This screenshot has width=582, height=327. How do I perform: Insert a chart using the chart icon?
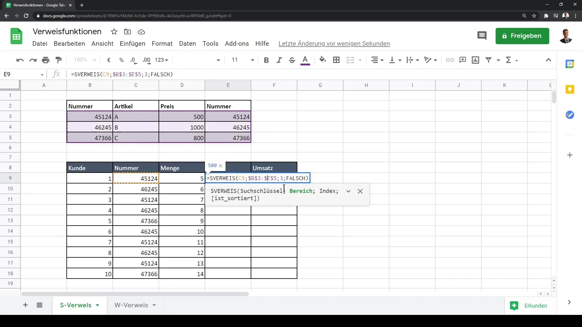(x=476, y=60)
